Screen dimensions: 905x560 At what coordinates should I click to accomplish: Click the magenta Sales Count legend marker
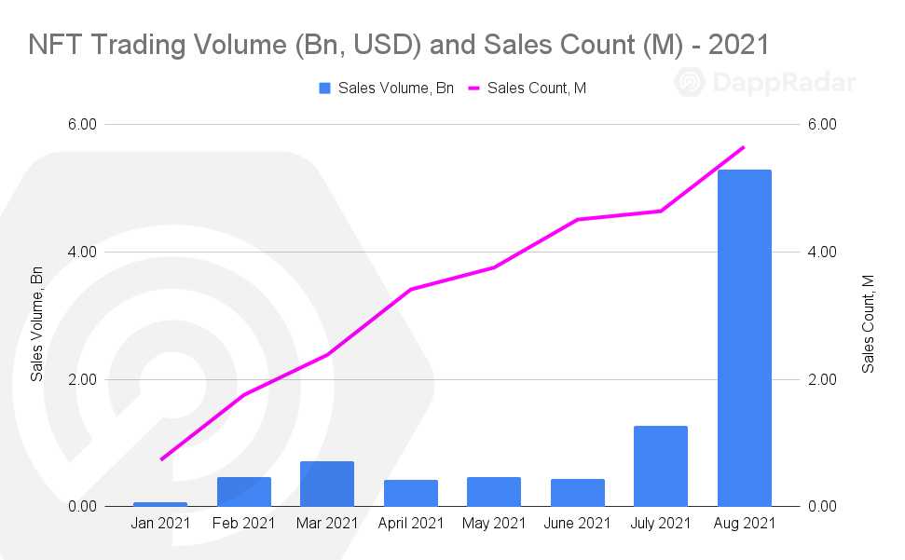pos(473,89)
